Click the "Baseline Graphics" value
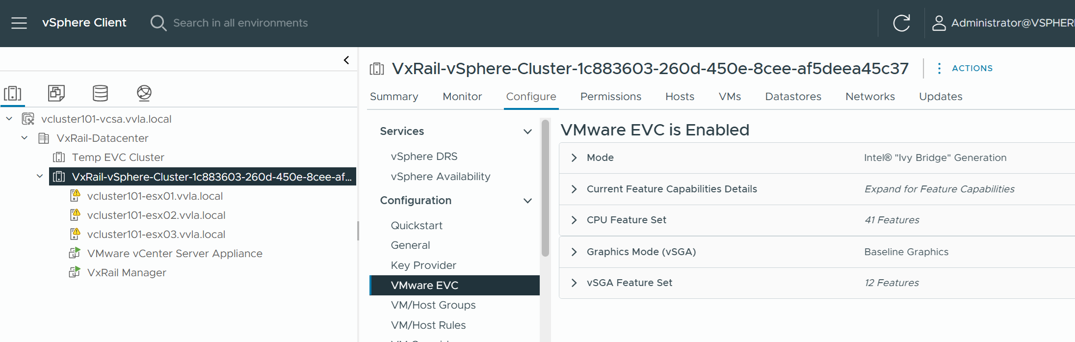The width and height of the screenshot is (1075, 342). click(x=906, y=252)
